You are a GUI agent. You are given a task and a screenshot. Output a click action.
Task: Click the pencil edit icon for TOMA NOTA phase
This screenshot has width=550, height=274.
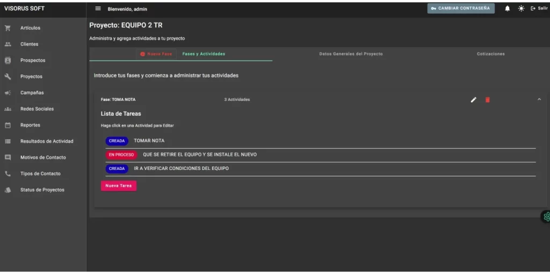coord(473,100)
